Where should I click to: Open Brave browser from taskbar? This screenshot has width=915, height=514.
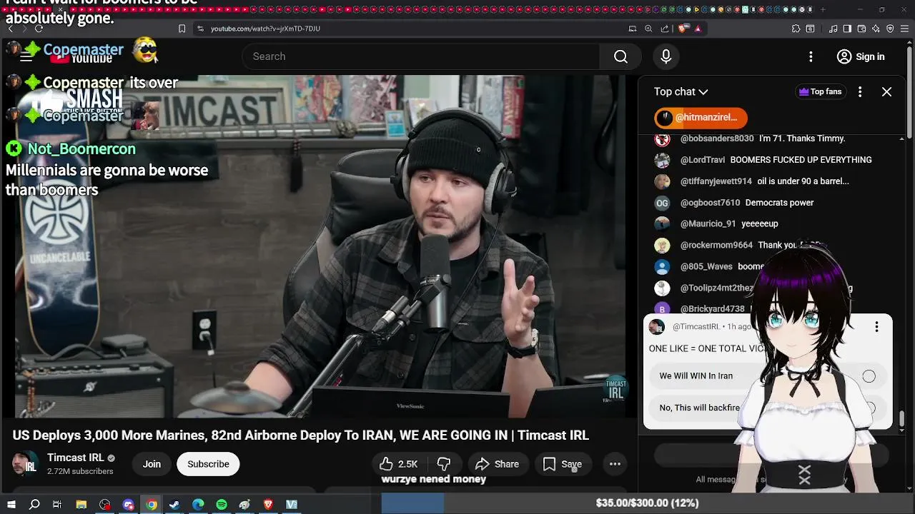tap(268, 504)
